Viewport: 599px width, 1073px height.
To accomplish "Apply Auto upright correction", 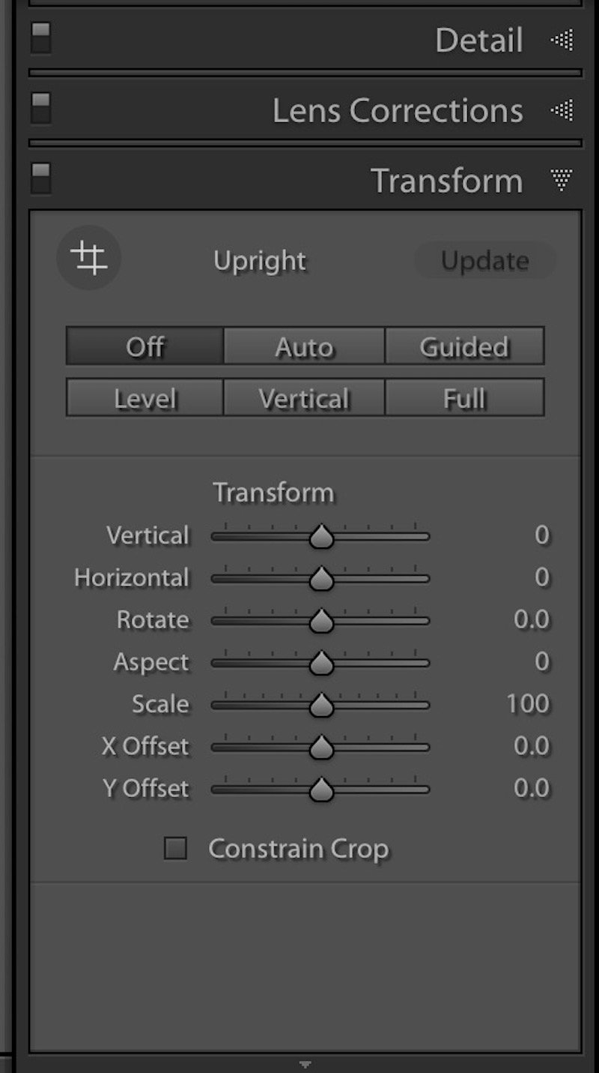I will click(304, 346).
